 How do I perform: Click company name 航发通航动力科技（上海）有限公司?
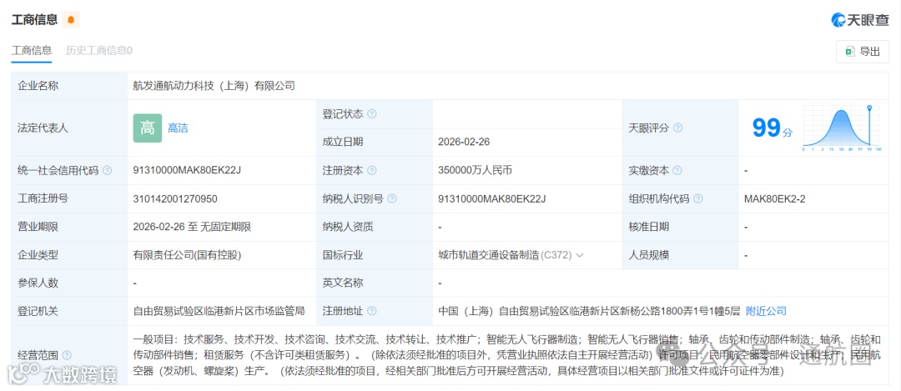(x=214, y=86)
